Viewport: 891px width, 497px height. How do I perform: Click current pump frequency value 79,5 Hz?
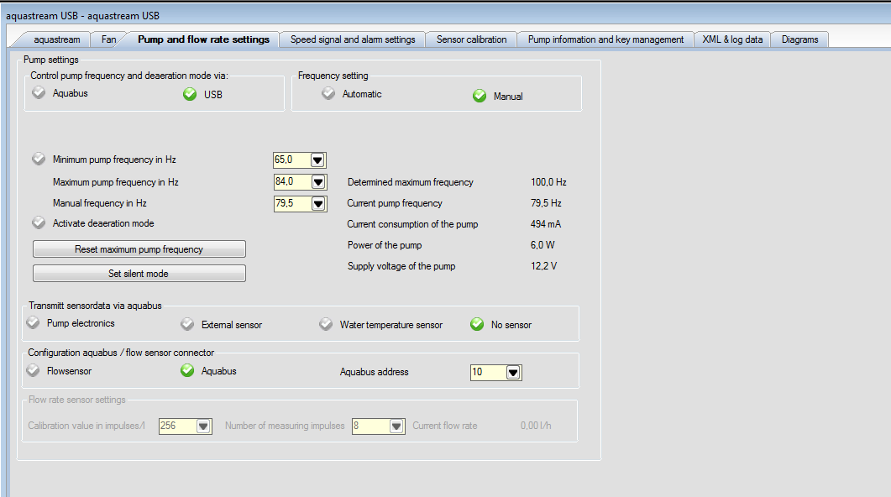tap(546, 203)
